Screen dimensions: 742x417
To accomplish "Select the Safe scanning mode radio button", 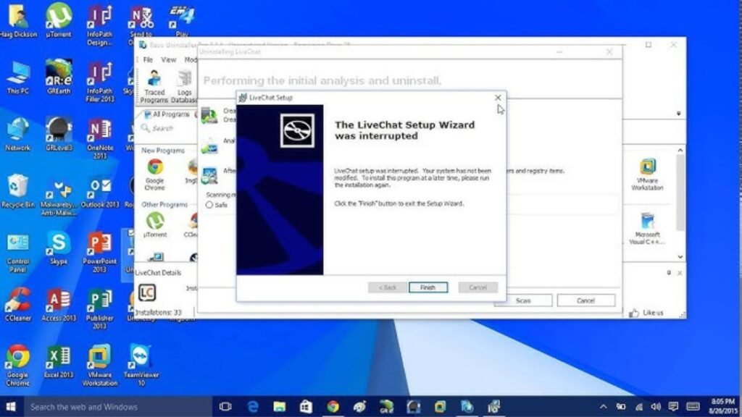I will tap(209, 205).
